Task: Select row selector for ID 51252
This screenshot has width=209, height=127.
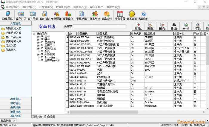Action: [67, 106]
